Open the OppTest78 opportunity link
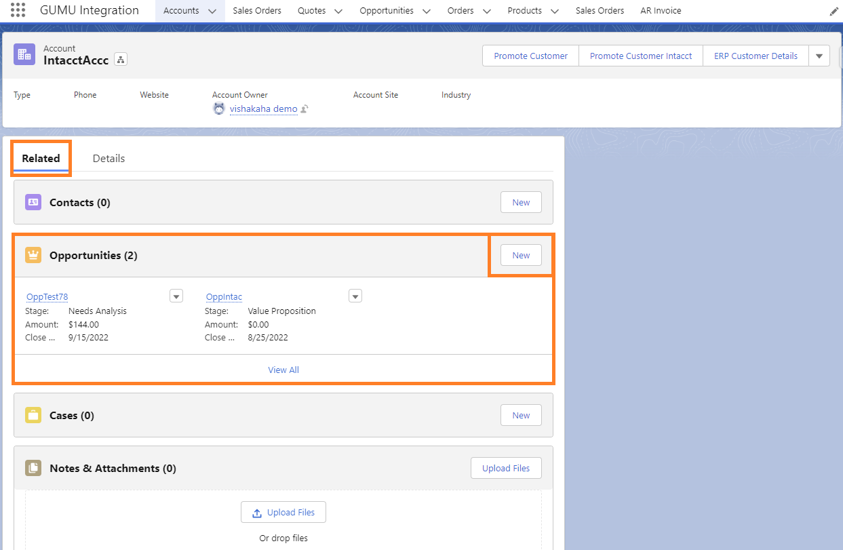Image resolution: width=843 pixels, height=550 pixels. pyautogui.click(x=47, y=297)
